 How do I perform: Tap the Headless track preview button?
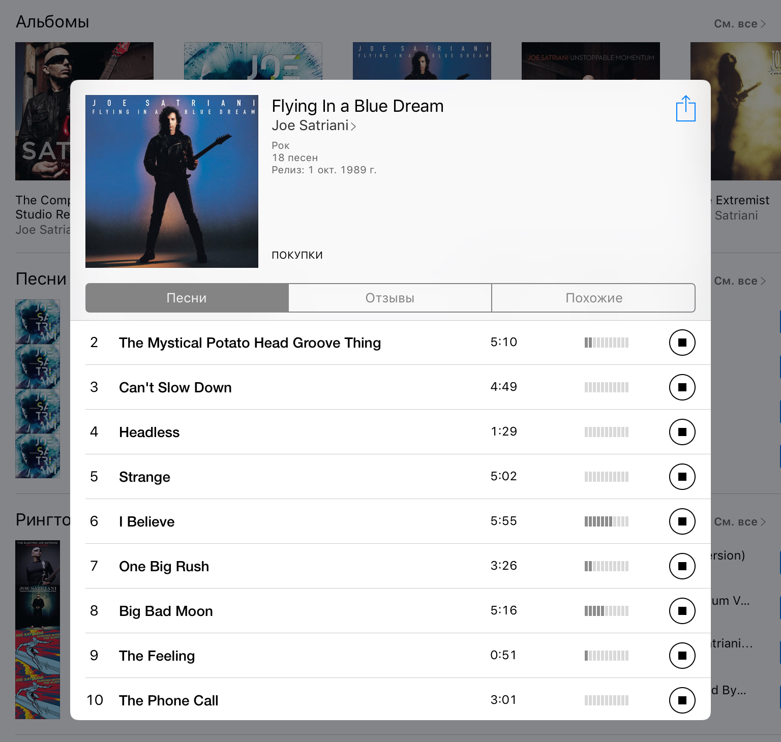(682, 432)
